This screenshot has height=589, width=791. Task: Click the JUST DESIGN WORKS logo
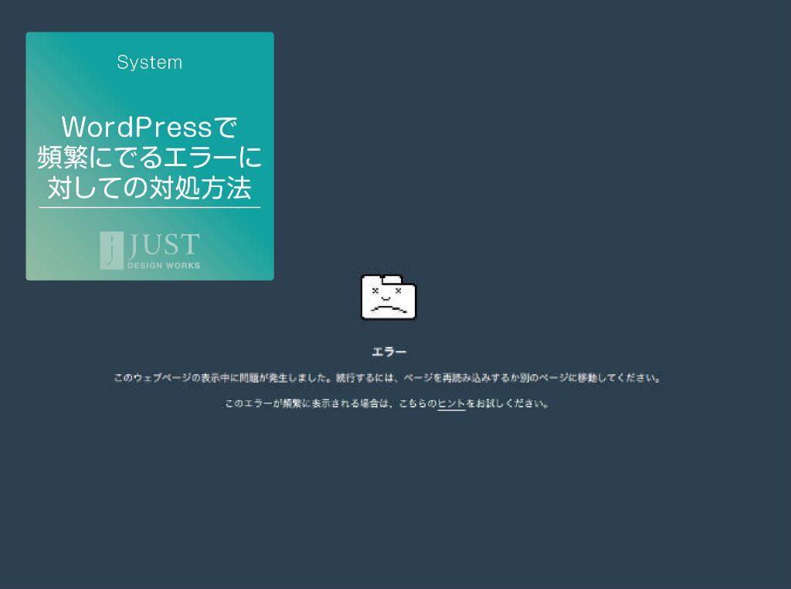150,250
